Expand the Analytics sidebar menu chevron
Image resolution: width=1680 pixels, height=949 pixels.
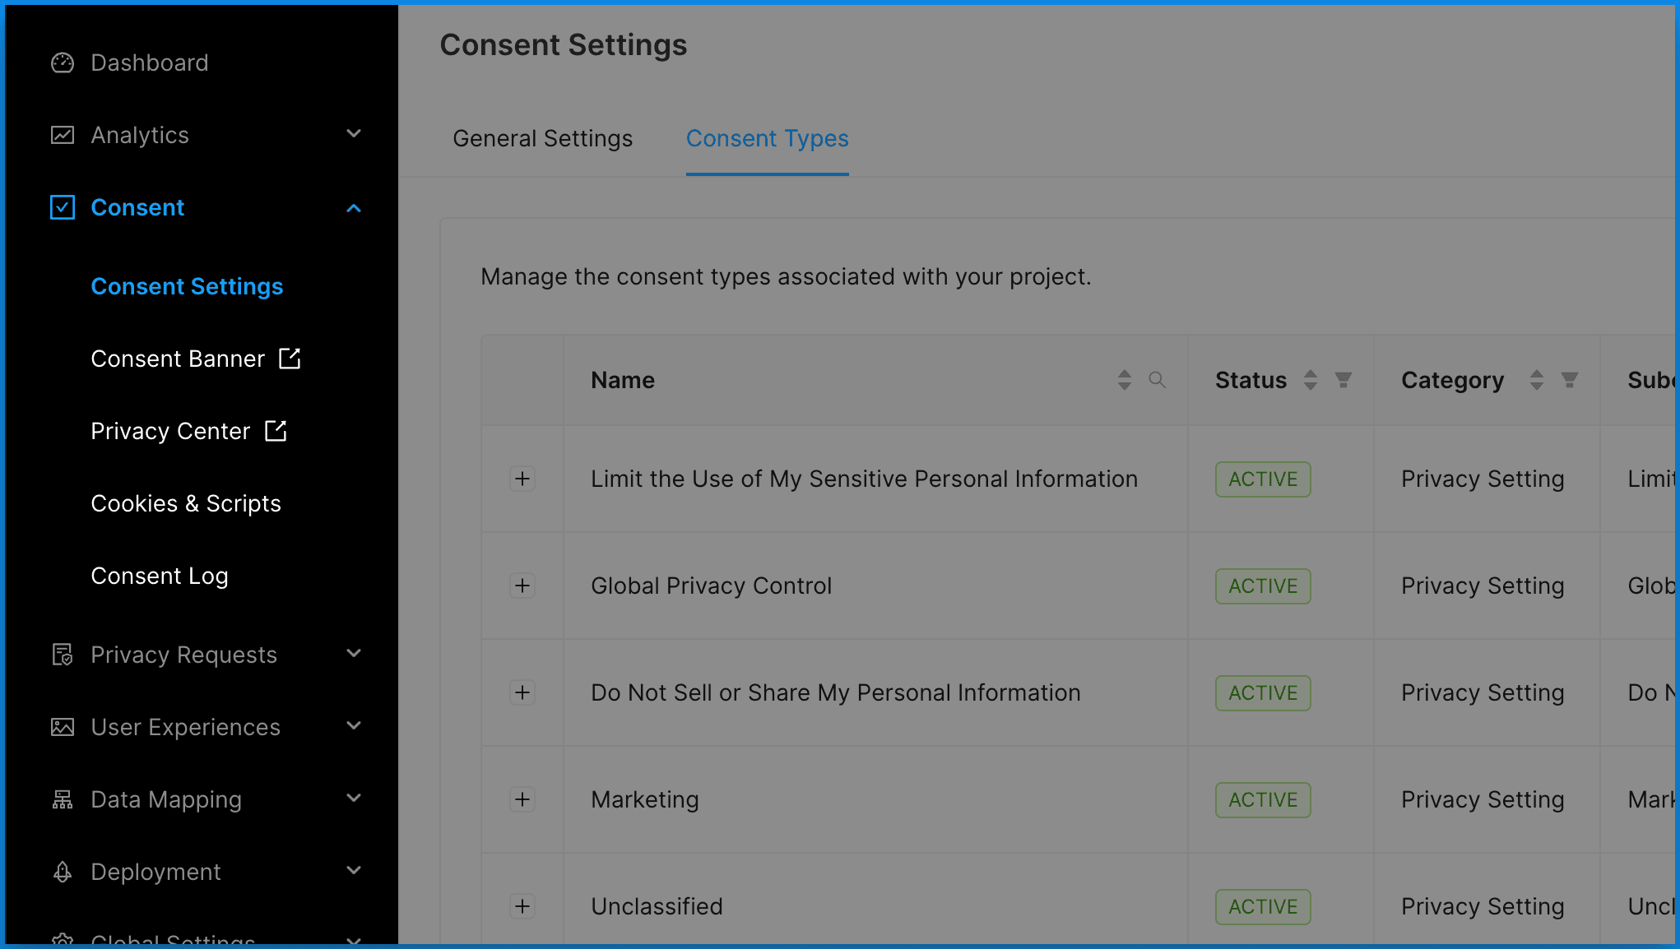click(354, 134)
